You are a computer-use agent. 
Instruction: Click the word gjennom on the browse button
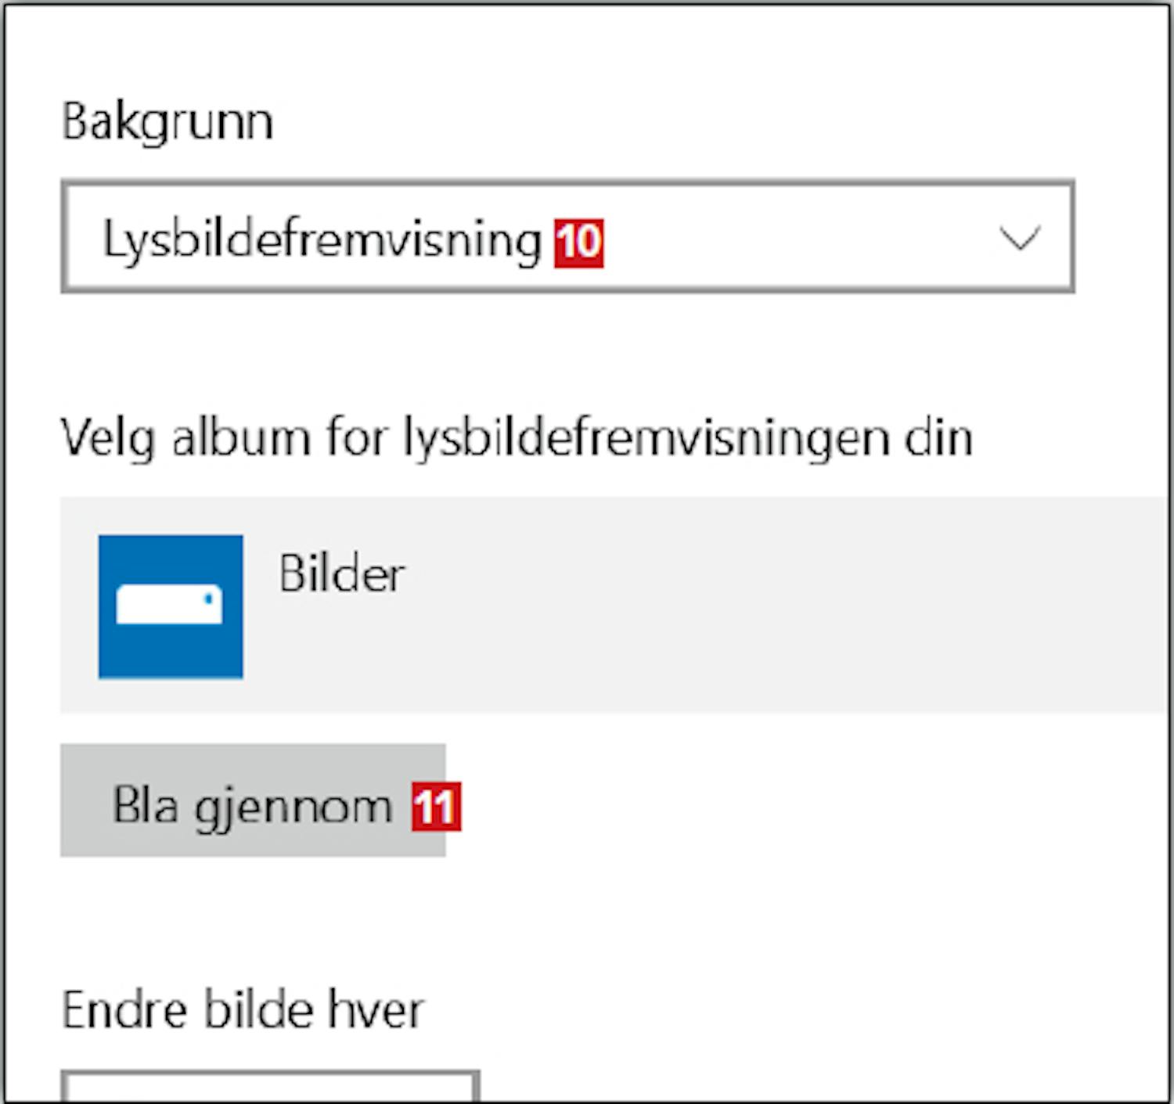(x=293, y=808)
